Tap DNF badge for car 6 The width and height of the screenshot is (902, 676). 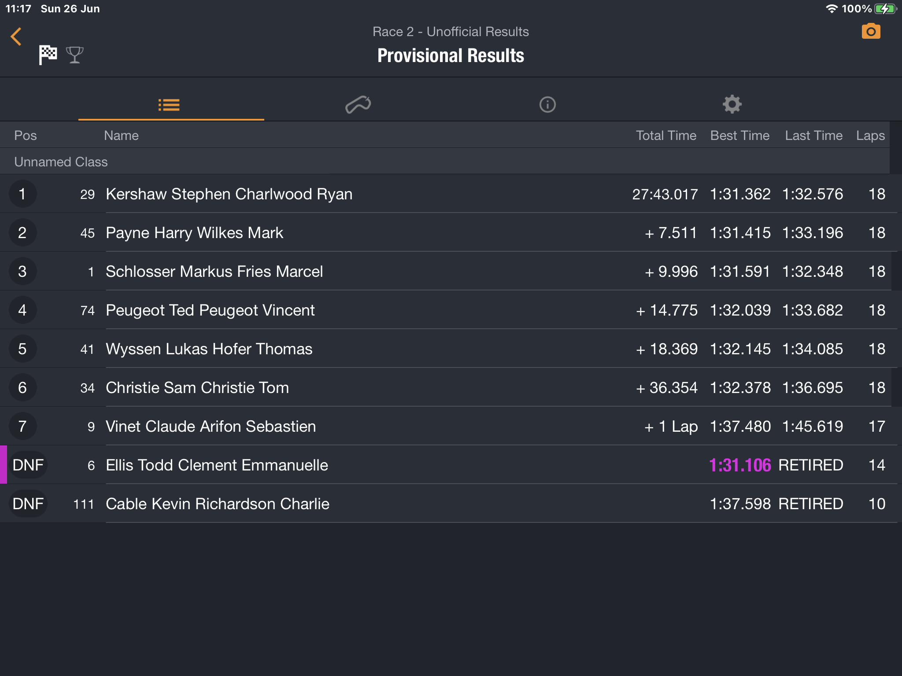click(28, 465)
